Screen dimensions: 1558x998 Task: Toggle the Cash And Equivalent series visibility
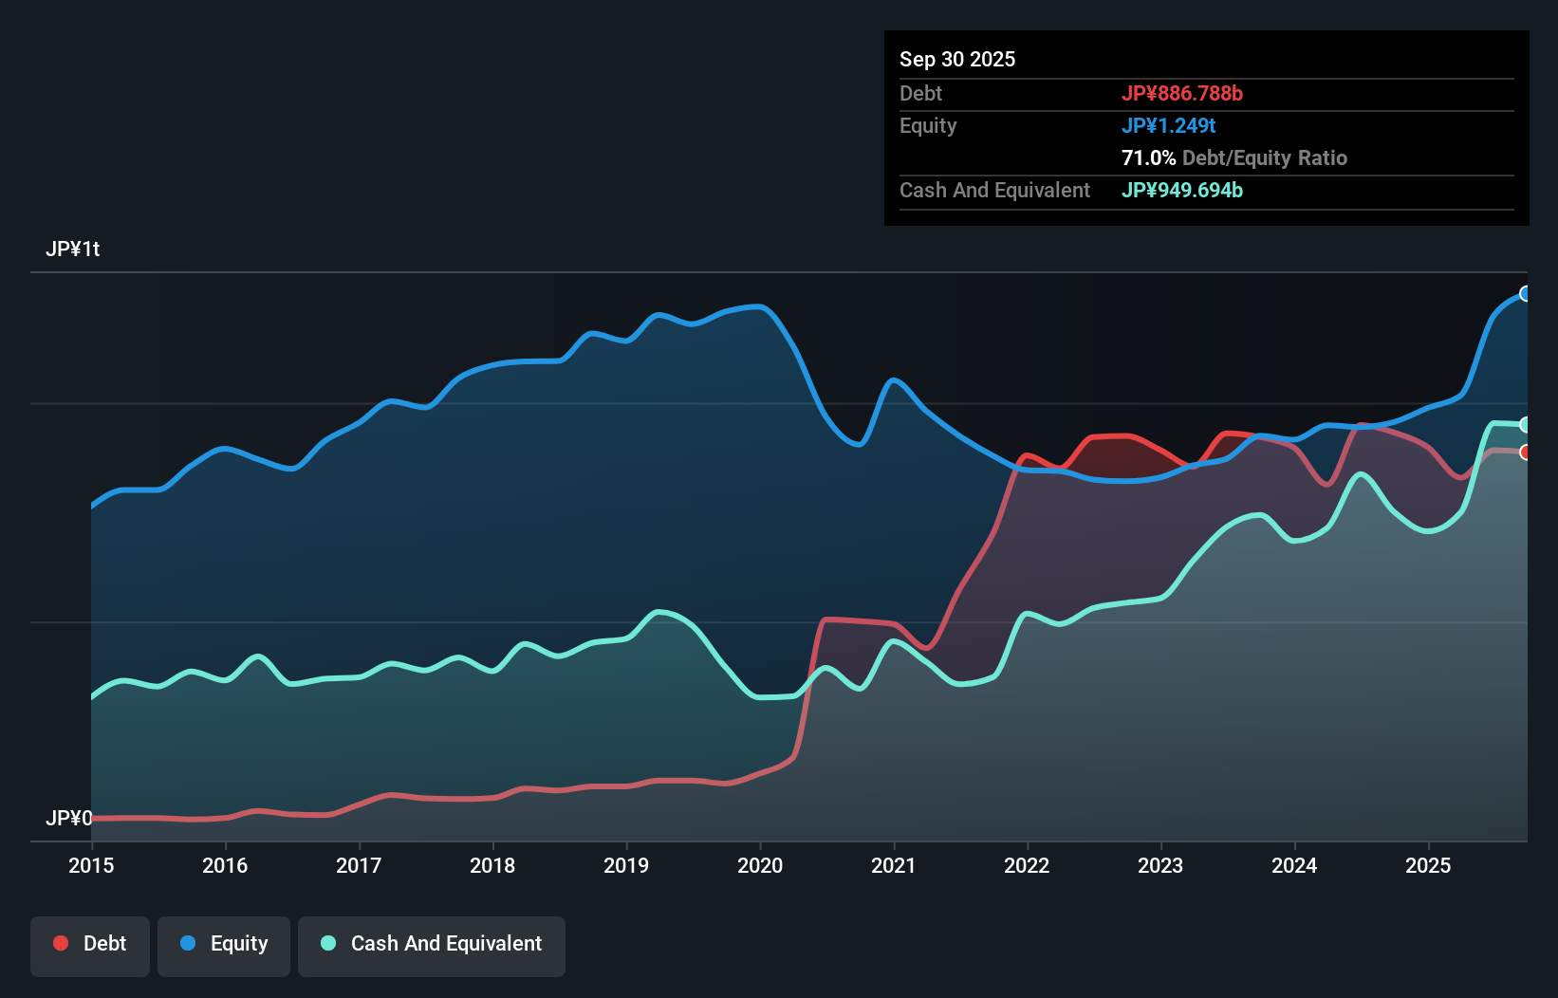point(432,946)
